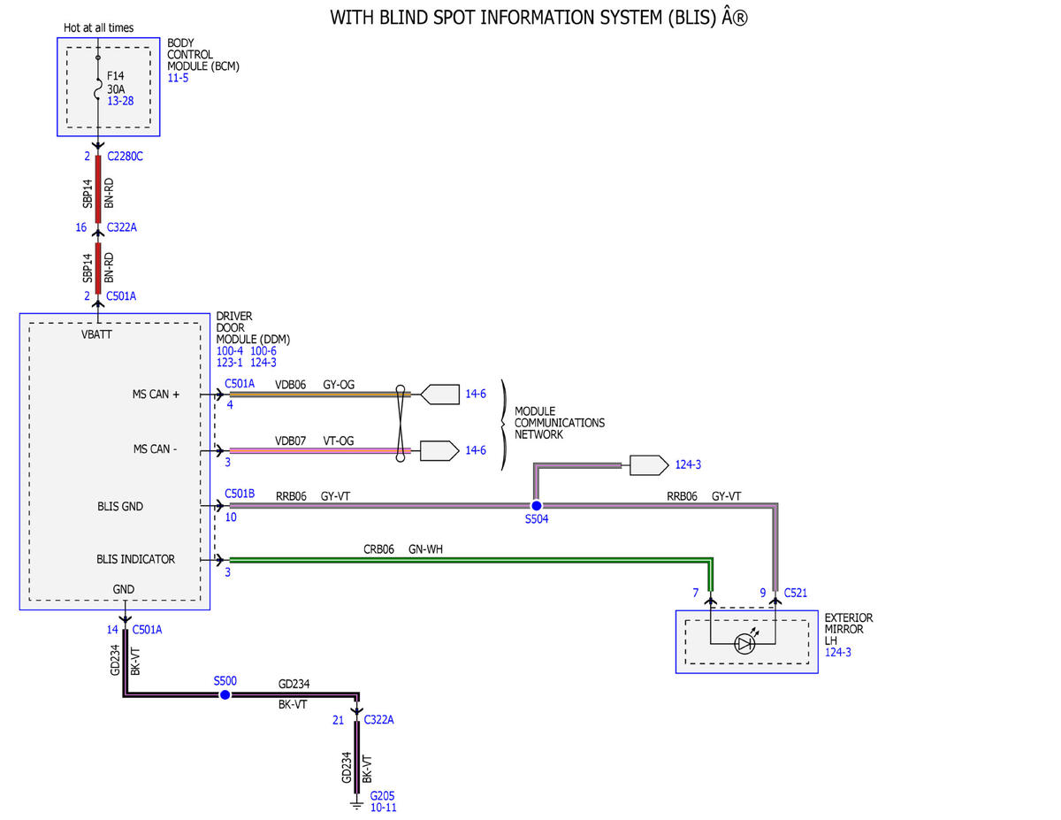Click the "MODULE COMMUNICATIONS NETWORK" label

[560, 423]
